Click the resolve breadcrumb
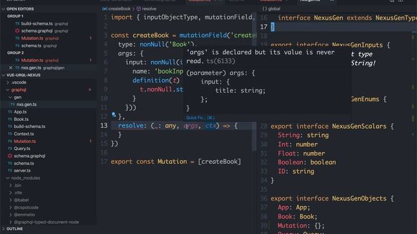417x234 pixels. click(147, 8)
